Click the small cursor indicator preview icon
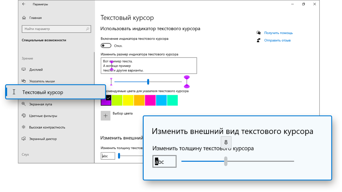Screen dimensions: 342x192 [111, 82]
